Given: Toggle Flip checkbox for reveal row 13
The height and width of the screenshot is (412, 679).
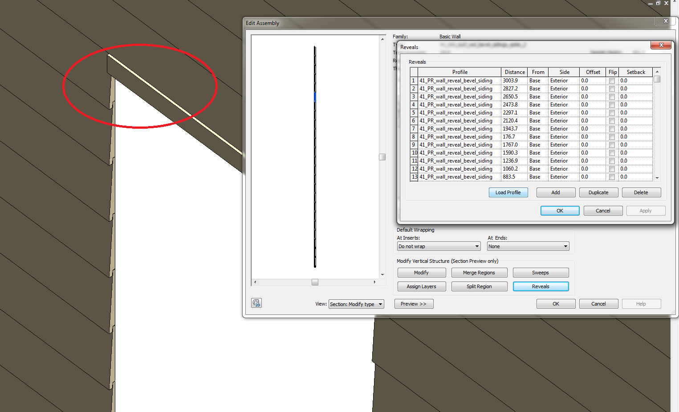Looking at the screenshot, I should click(x=612, y=177).
